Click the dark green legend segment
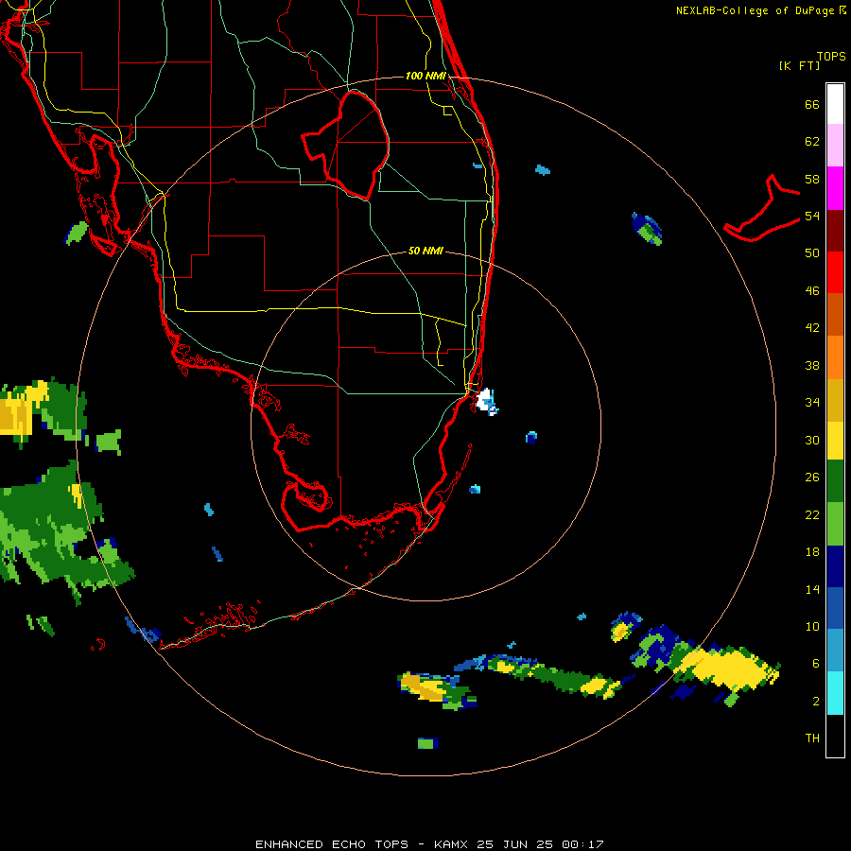This screenshot has width=851, height=851. [835, 481]
